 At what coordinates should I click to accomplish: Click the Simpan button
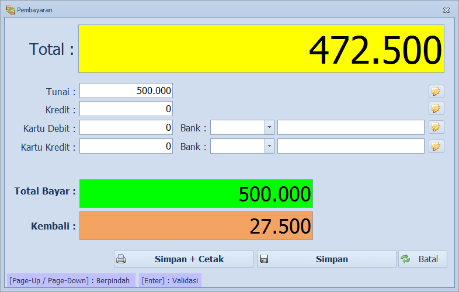pos(326,259)
